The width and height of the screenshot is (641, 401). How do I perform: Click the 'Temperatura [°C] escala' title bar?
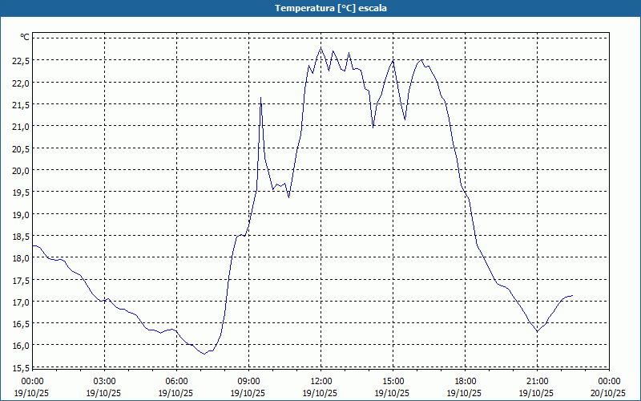click(320, 8)
